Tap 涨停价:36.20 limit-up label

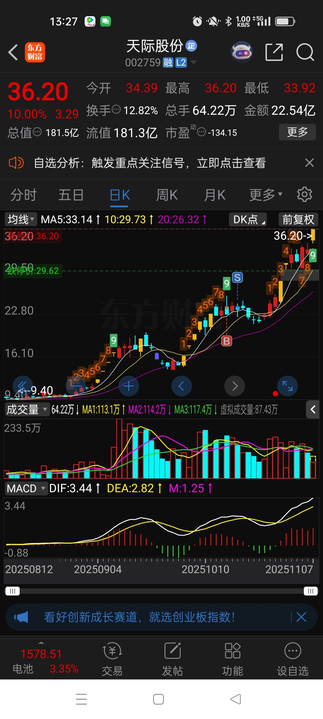33,236
